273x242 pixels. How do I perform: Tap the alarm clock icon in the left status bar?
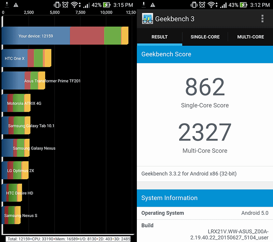click(x=66, y=5)
